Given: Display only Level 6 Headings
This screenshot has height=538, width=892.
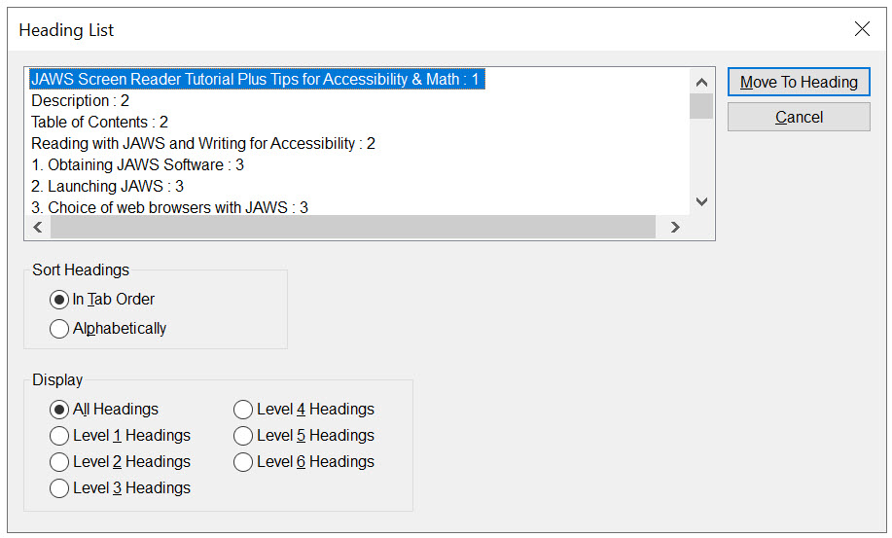Looking at the screenshot, I should pos(303,462).
